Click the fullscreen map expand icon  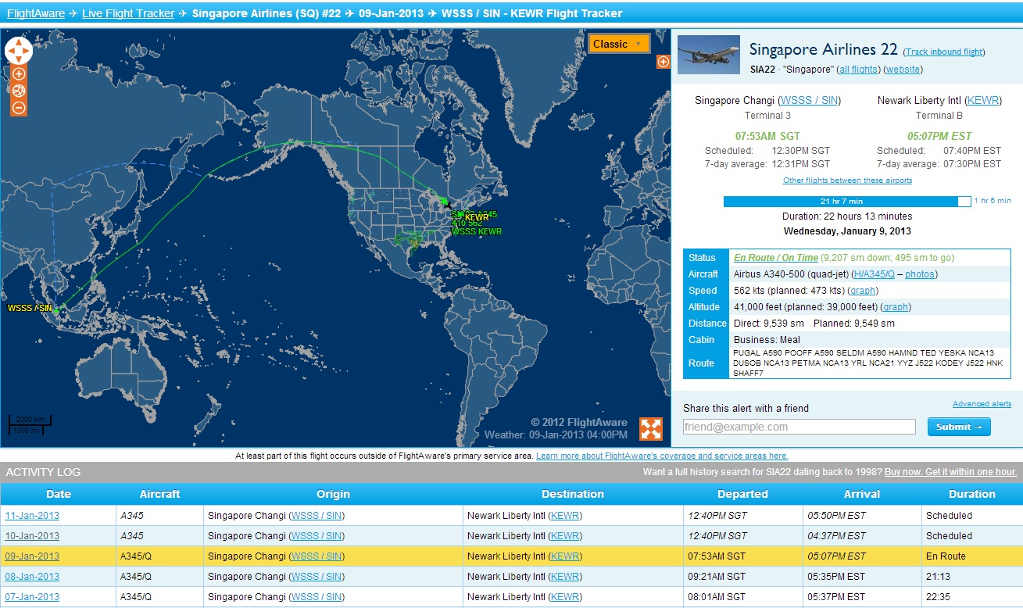tap(651, 429)
